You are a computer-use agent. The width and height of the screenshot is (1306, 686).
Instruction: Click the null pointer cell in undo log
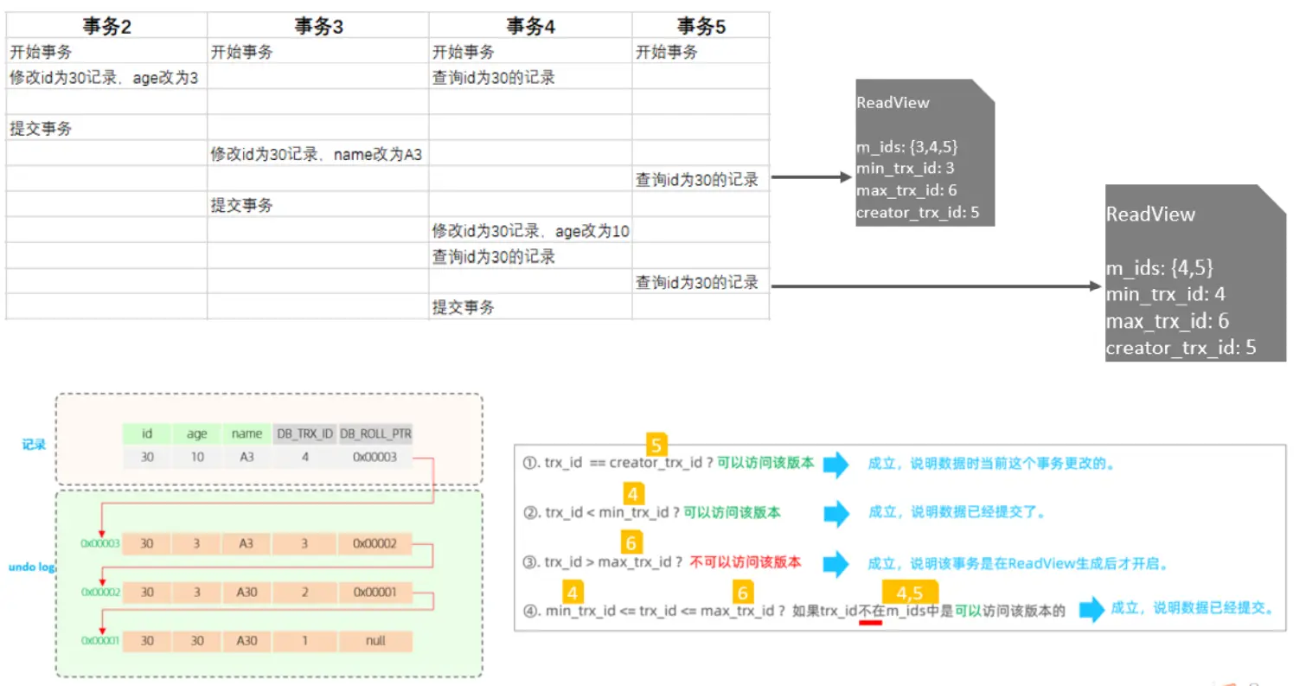click(x=375, y=641)
